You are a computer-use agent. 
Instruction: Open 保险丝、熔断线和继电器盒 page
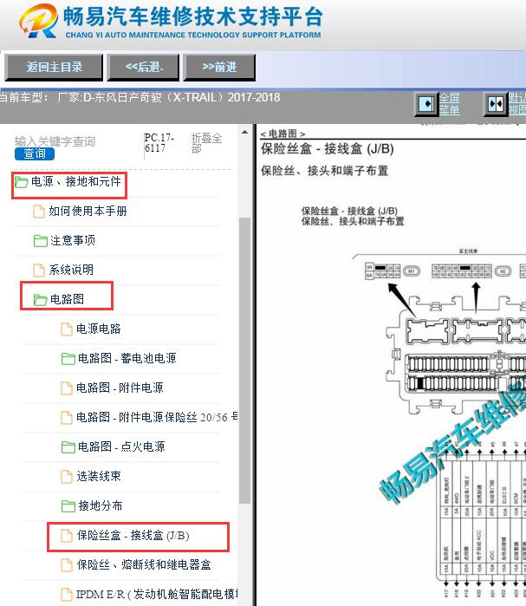(x=144, y=564)
